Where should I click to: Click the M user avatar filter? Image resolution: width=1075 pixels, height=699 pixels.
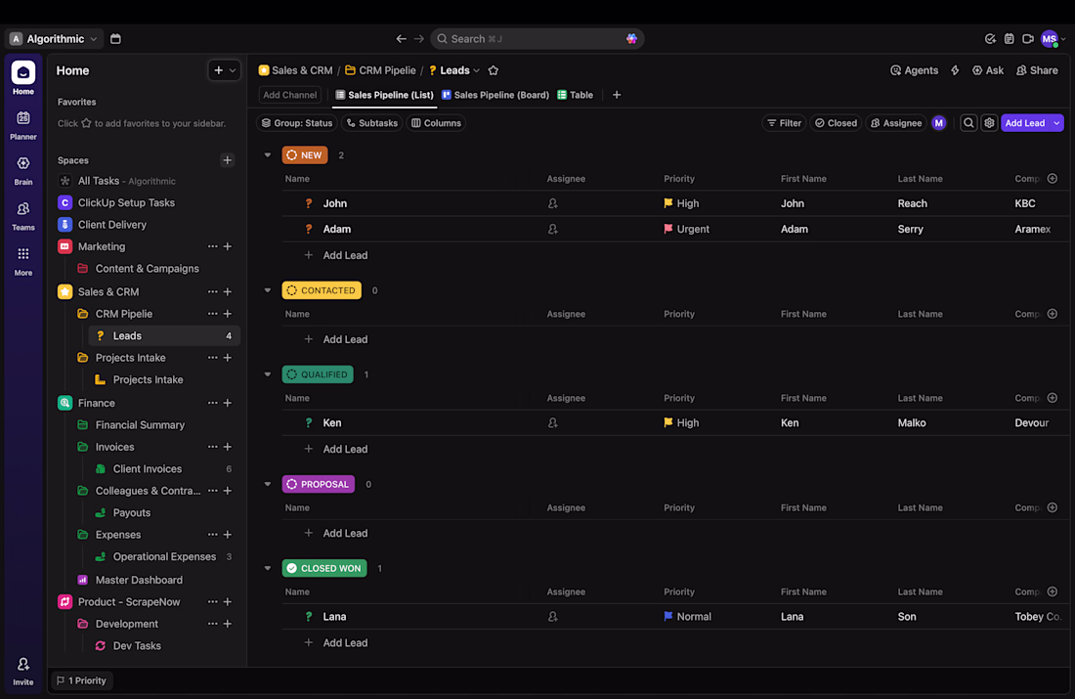(x=938, y=123)
